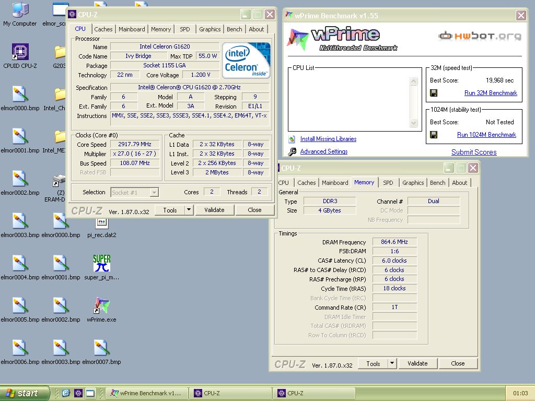The height and width of the screenshot is (401, 535).
Task: Click the 1024M benchmark save floppy icon
Action: point(434,135)
